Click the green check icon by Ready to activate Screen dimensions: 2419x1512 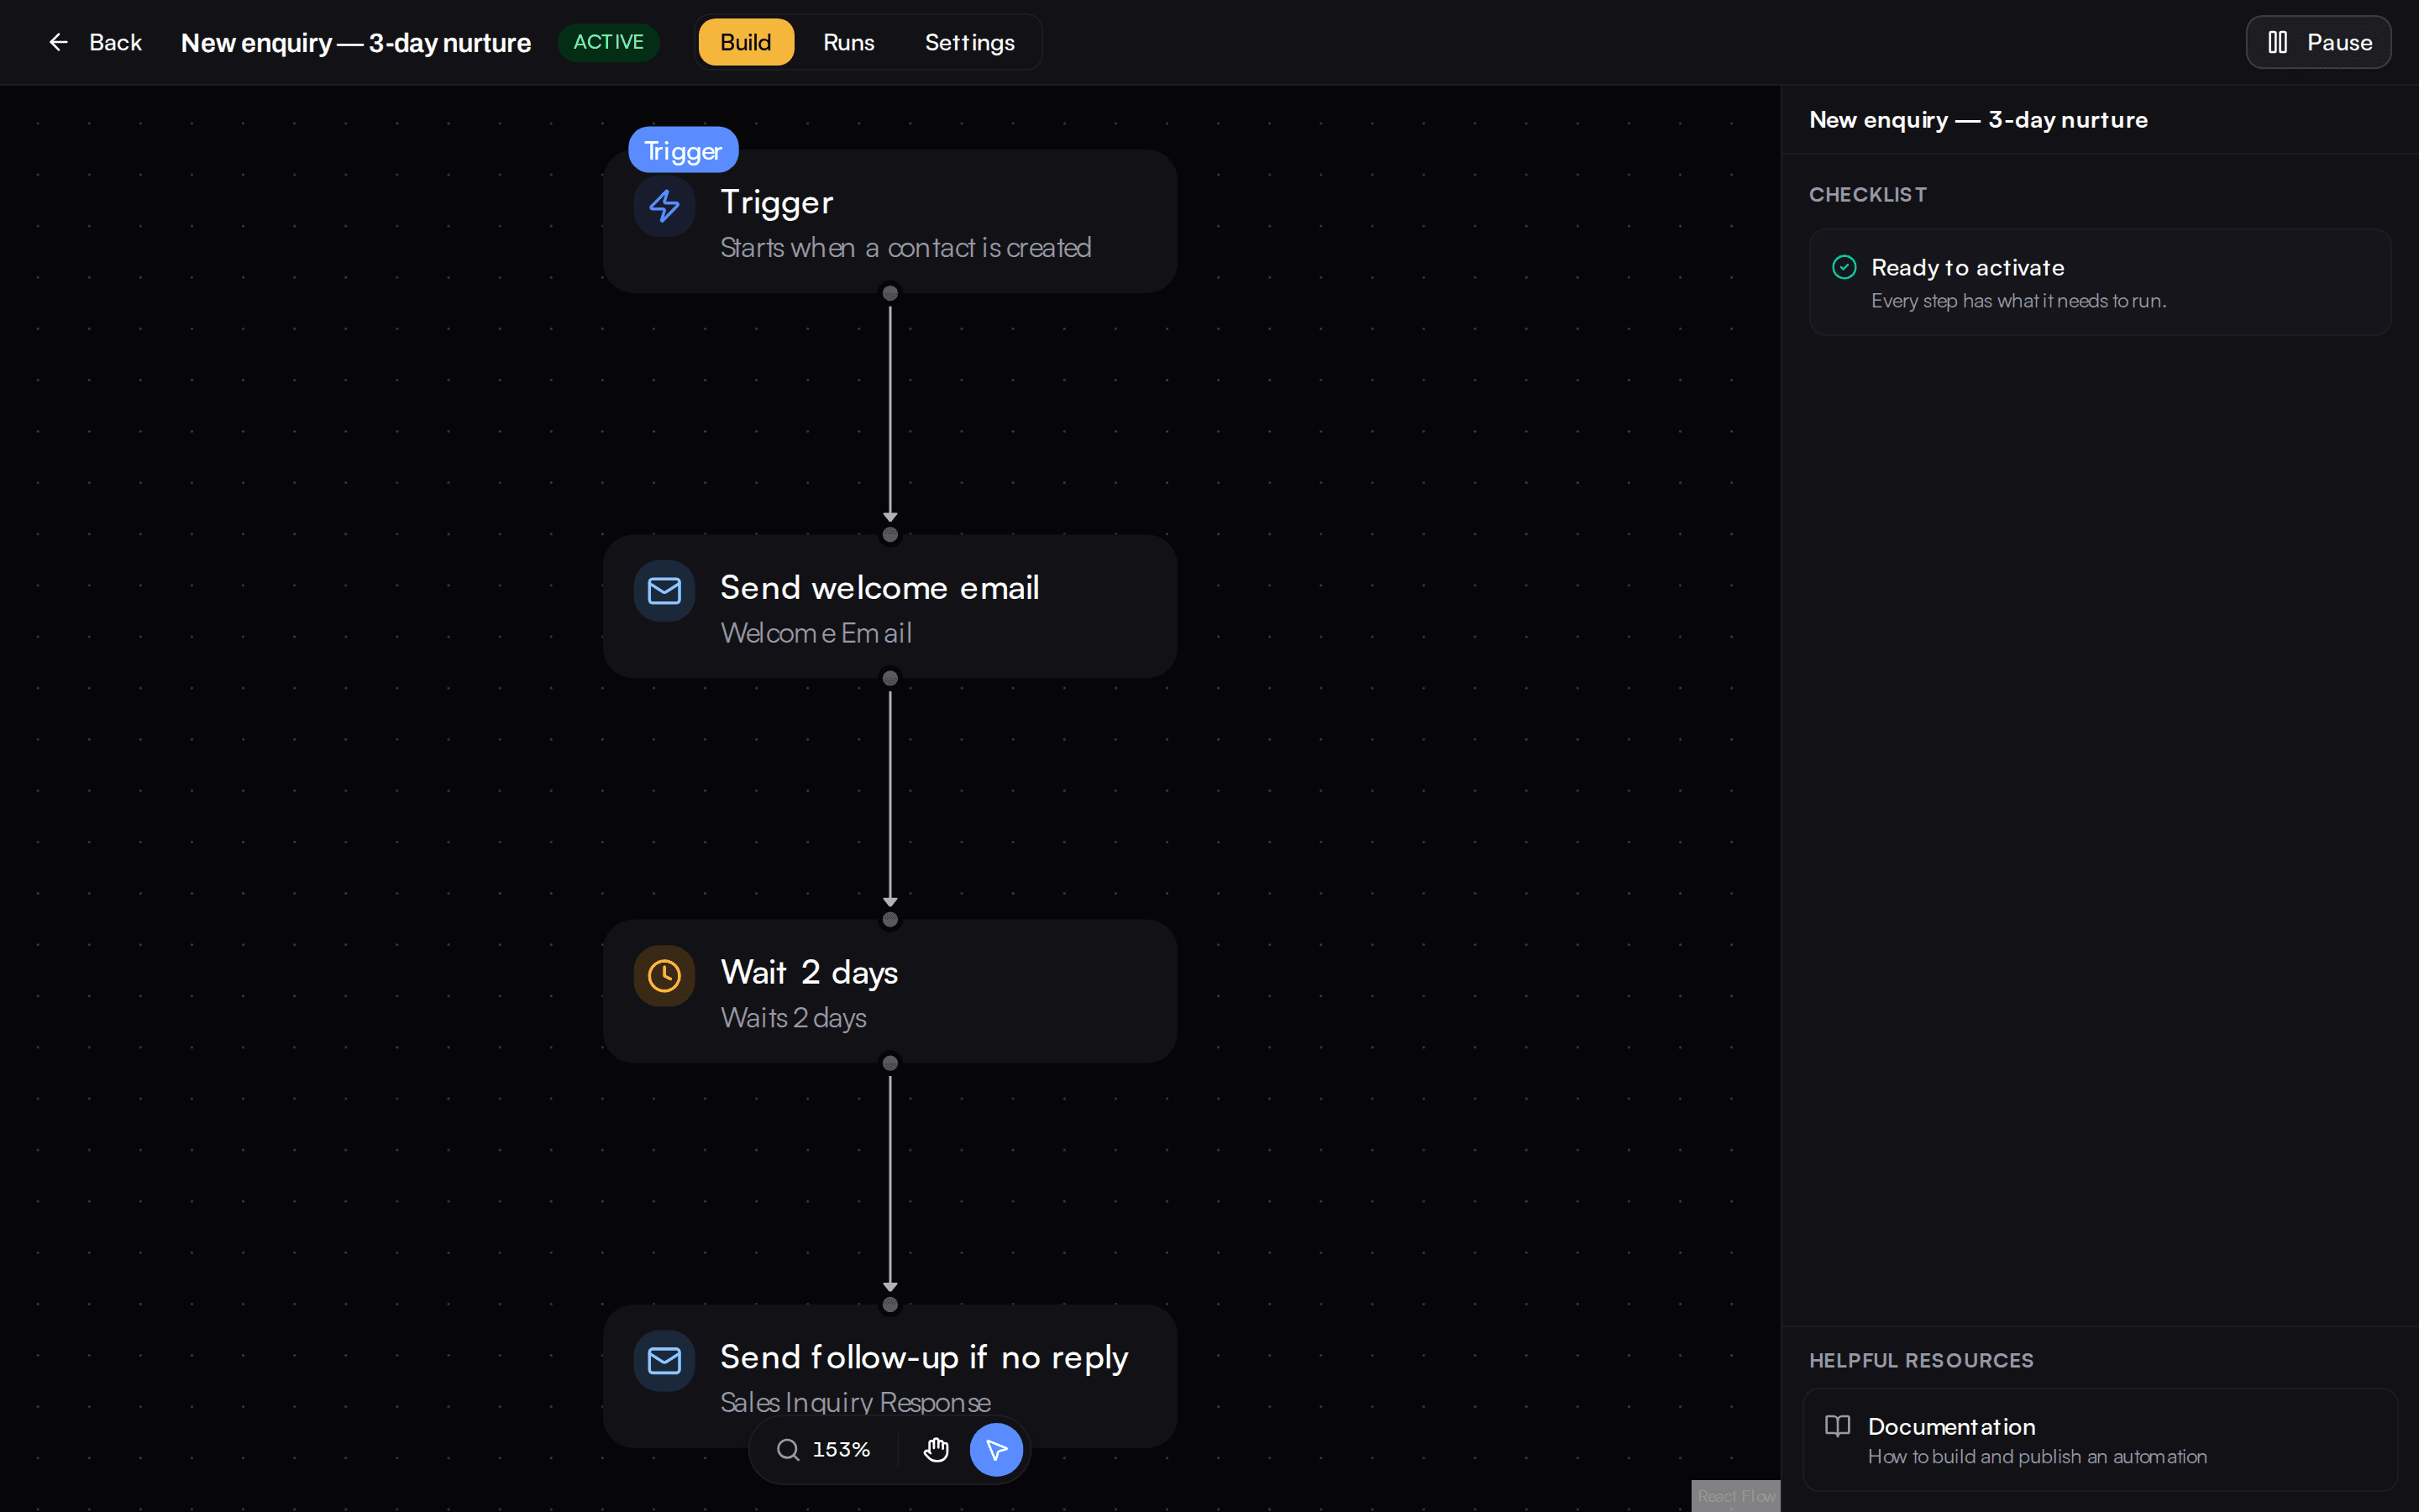tap(1844, 267)
